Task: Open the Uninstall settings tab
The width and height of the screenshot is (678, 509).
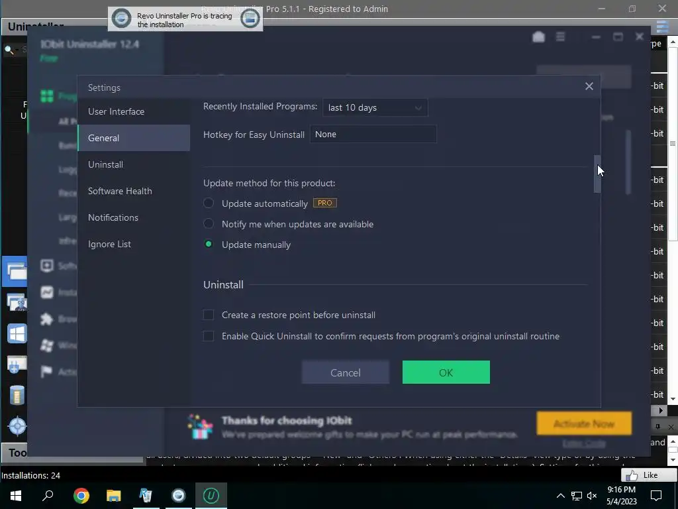Action: click(x=134, y=164)
